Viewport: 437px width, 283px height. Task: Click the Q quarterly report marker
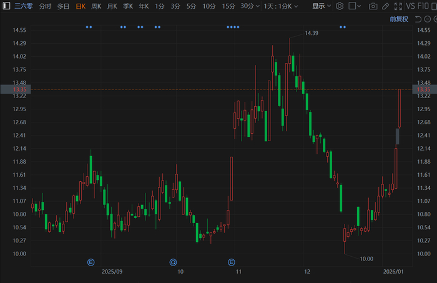173,262
